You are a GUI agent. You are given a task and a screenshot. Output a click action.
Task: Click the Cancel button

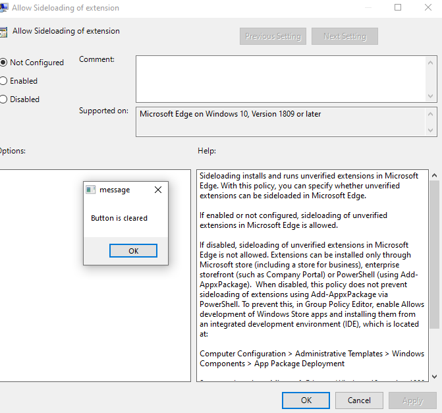click(359, 400)
